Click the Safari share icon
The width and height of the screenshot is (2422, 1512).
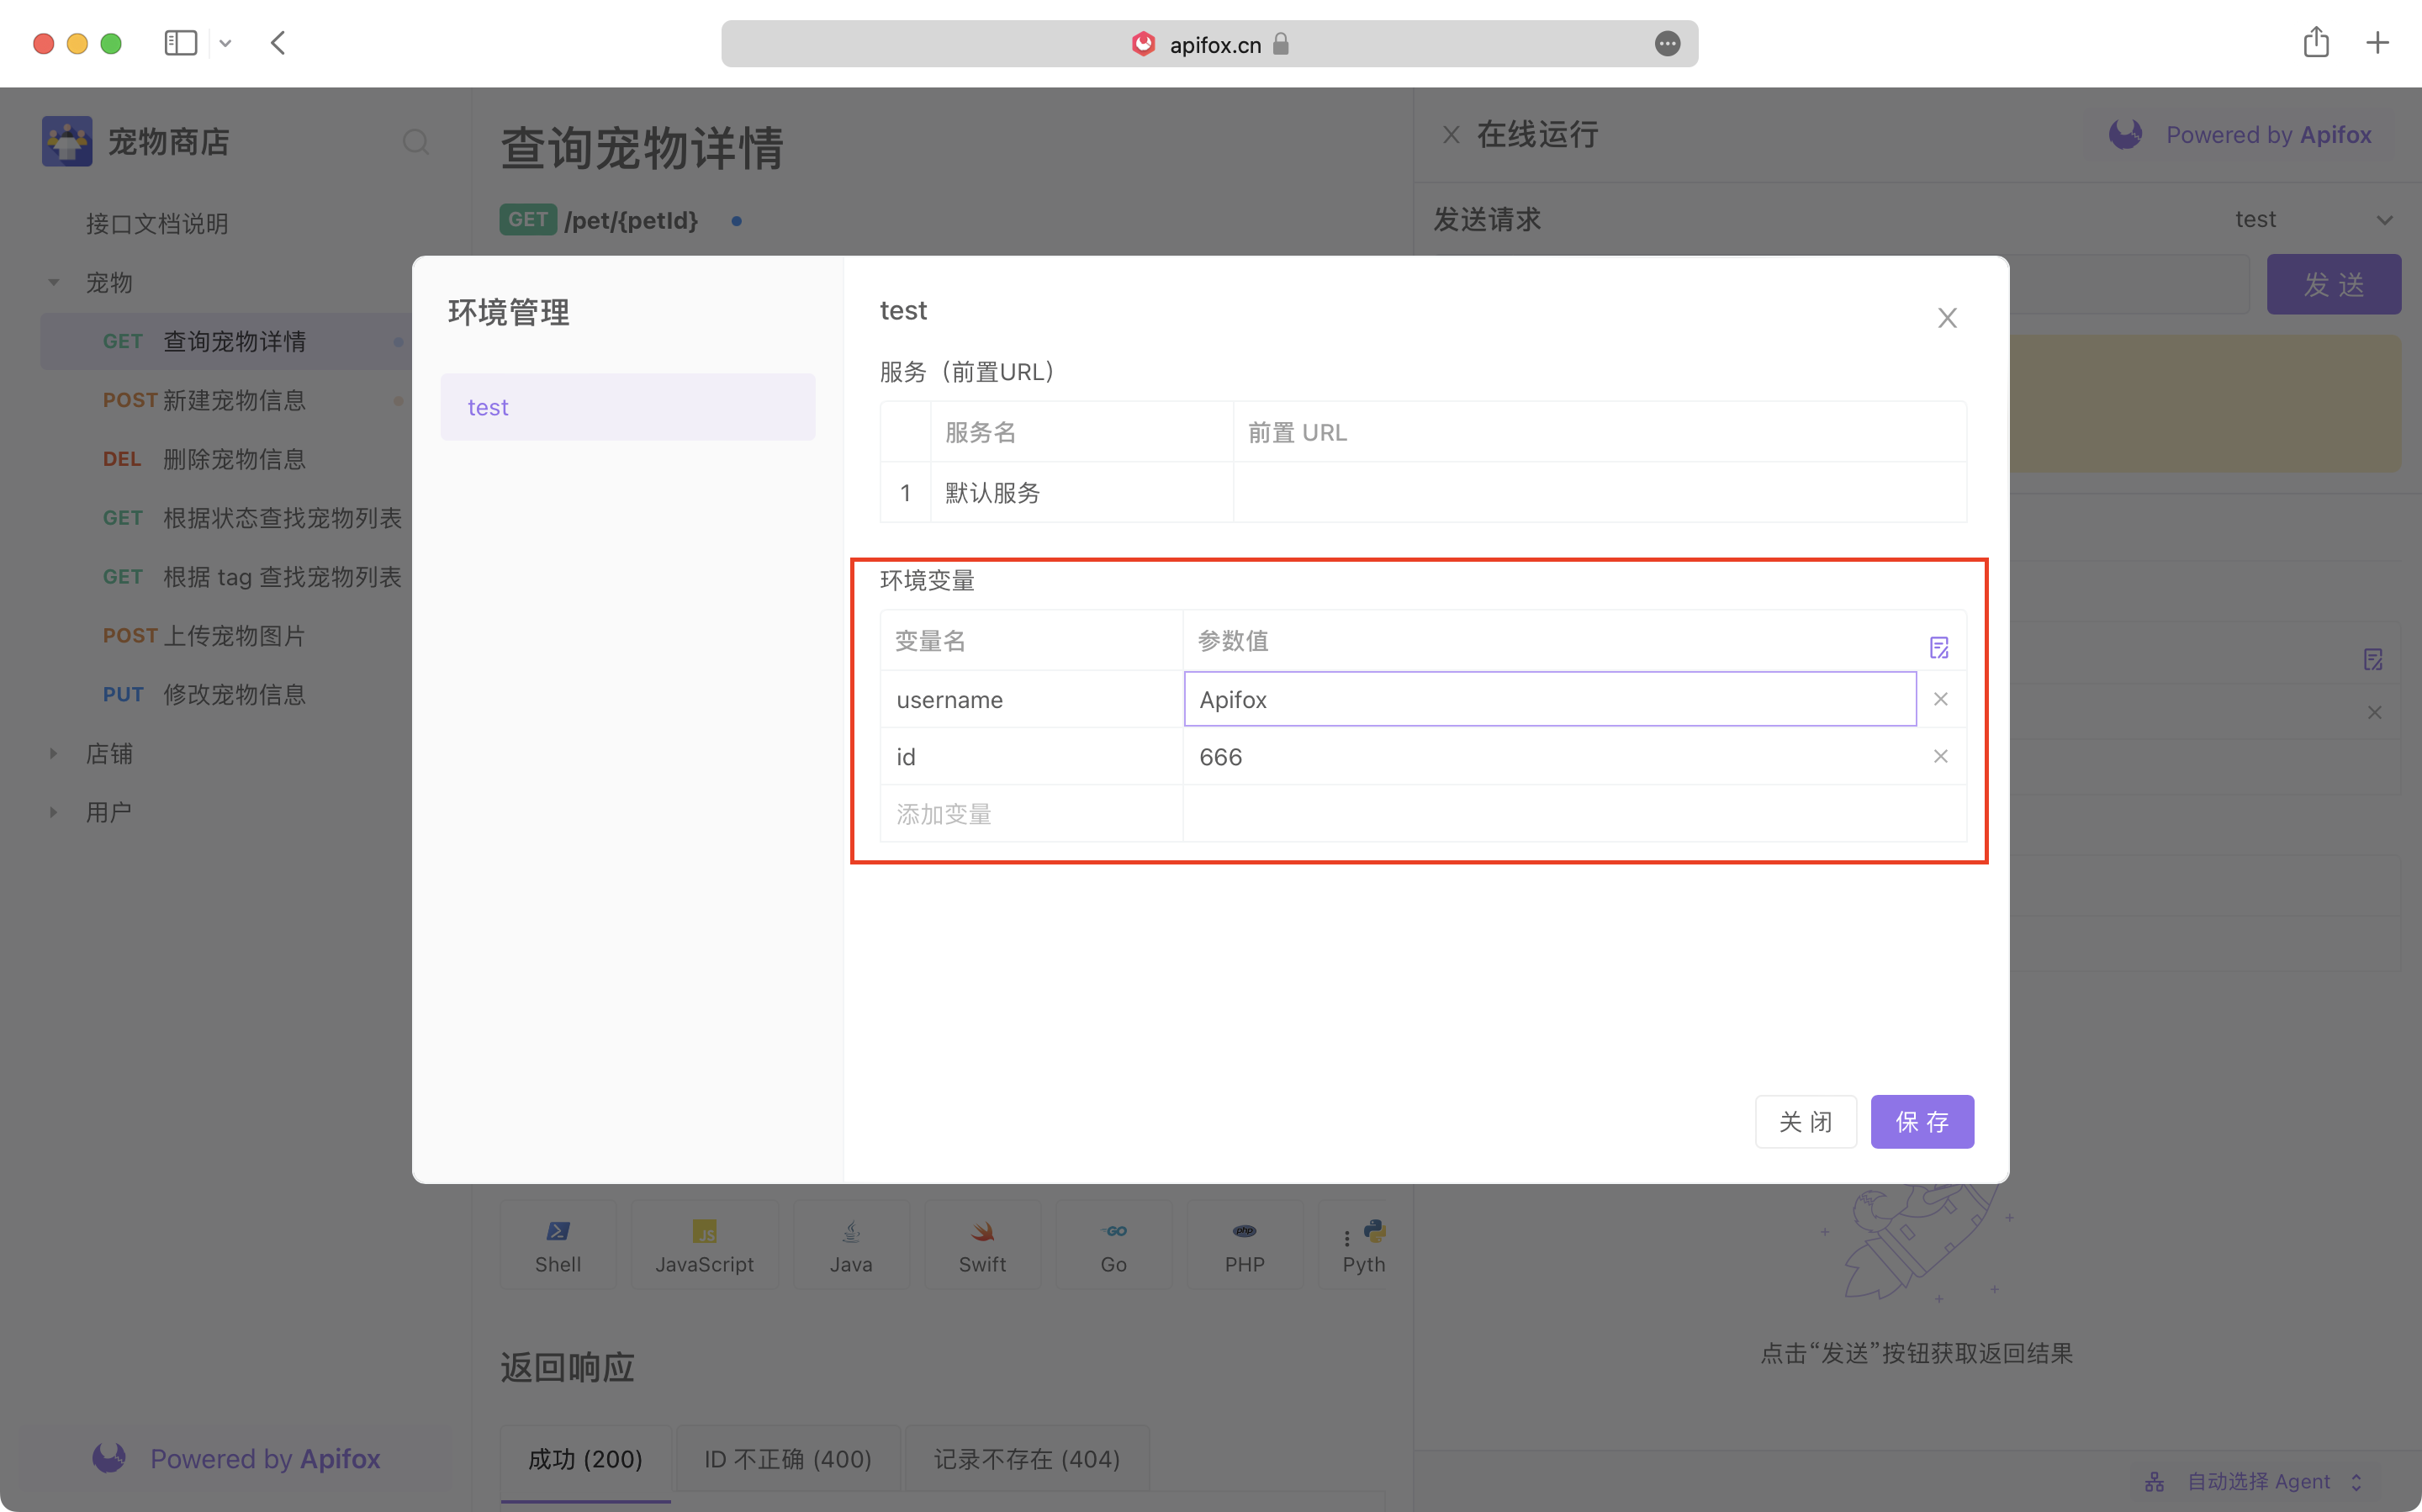coord(2316,43)
